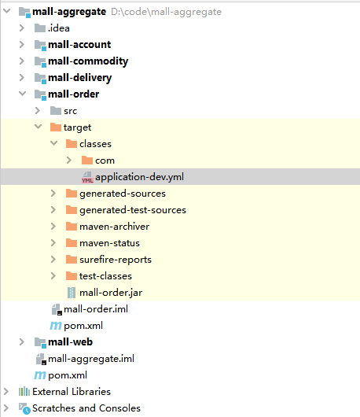Click the External Libraries bar-chart icon
The image size is (360, 417).
(x=24, y=392)
